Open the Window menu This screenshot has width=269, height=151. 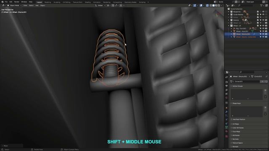pyautogui.click(x=24, y=2)
